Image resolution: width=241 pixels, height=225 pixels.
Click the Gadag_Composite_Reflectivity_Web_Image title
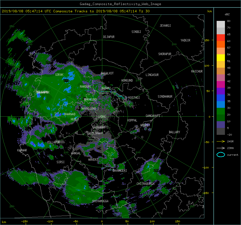pos(120,4)
